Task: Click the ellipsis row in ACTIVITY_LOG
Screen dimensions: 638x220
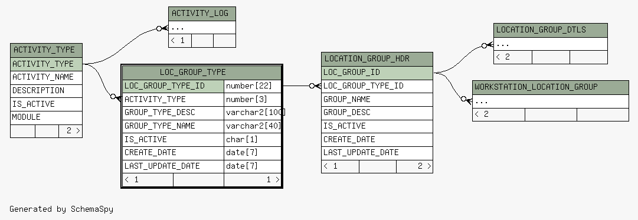Action: (x=202, y=28)
